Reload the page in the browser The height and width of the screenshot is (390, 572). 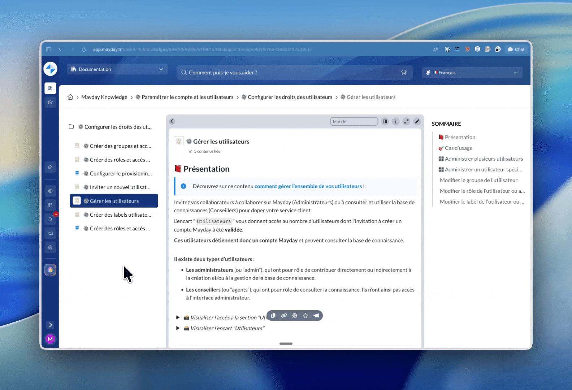(x=84, y=49)
